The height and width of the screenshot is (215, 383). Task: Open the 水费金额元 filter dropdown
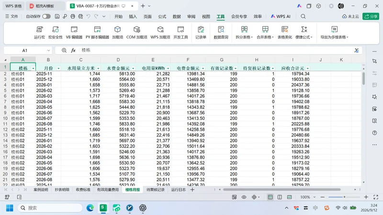click(133, 68)
